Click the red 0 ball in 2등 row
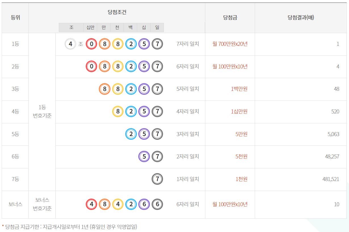Viewport: 349px width, 232px height. tap(91, 66)
